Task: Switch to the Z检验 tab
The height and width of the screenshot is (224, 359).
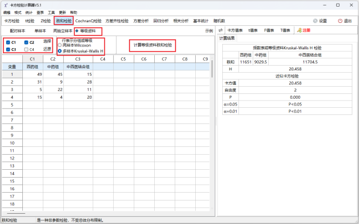Action: [46, 21]
